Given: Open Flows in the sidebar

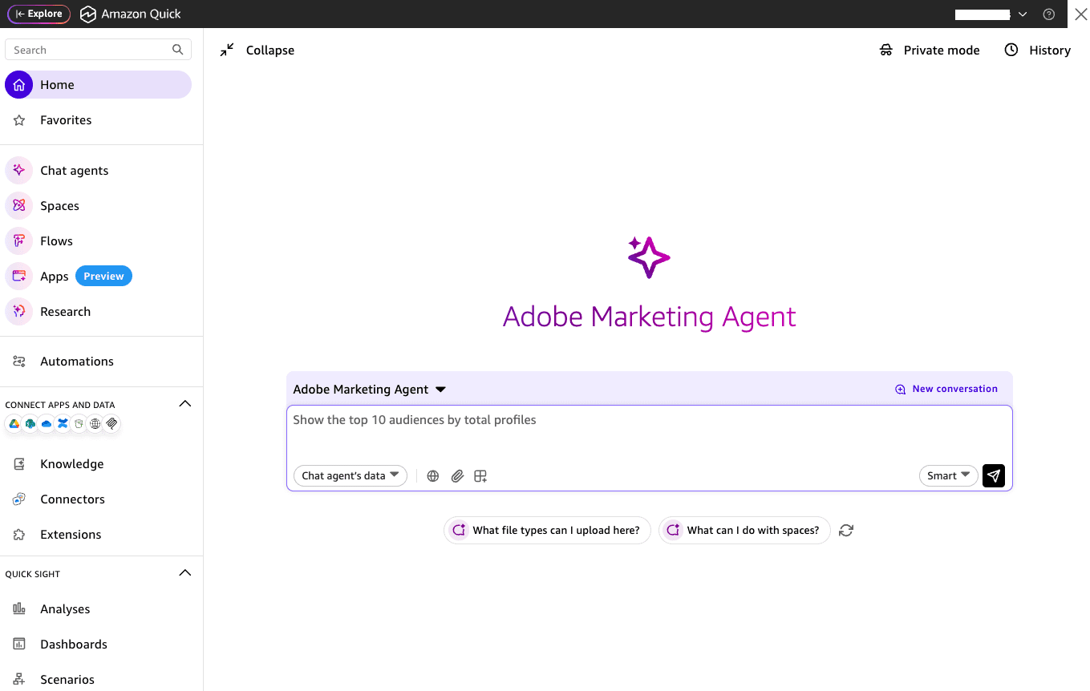Looking at the screenshot, I should (x=57, y=241).
